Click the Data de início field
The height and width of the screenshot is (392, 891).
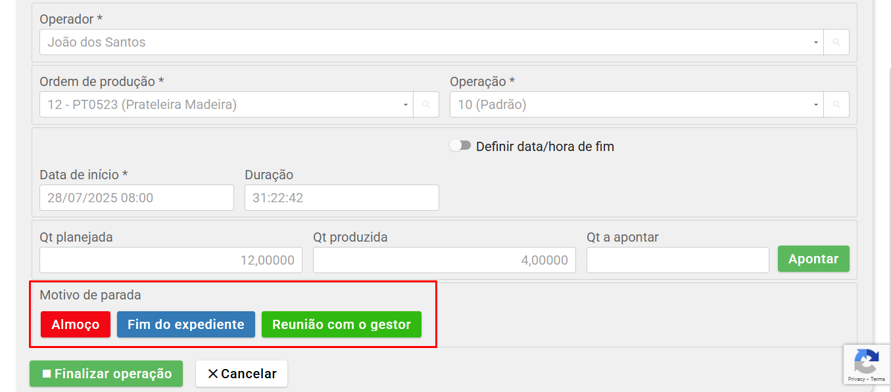tap(136, 198)
